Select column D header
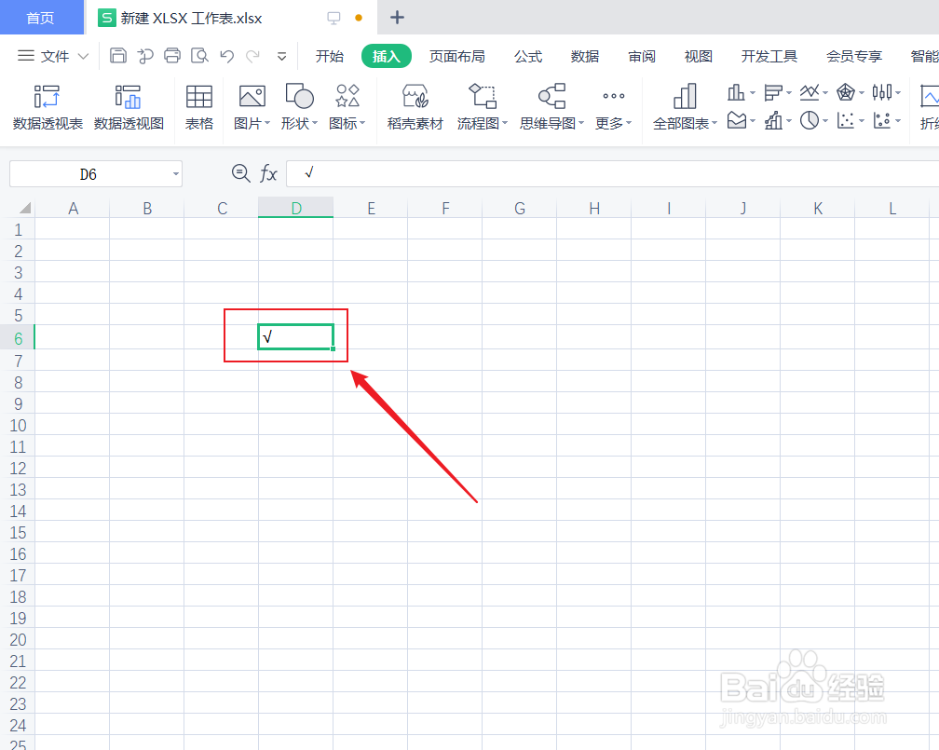The image size is (939, 750). (296, 208)
